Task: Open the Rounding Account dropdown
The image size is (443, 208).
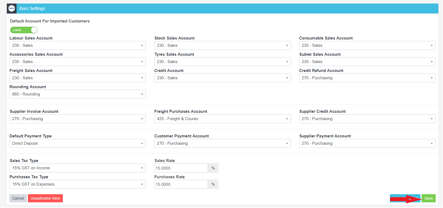Action: pyautogui.click(x=78, y=94)
